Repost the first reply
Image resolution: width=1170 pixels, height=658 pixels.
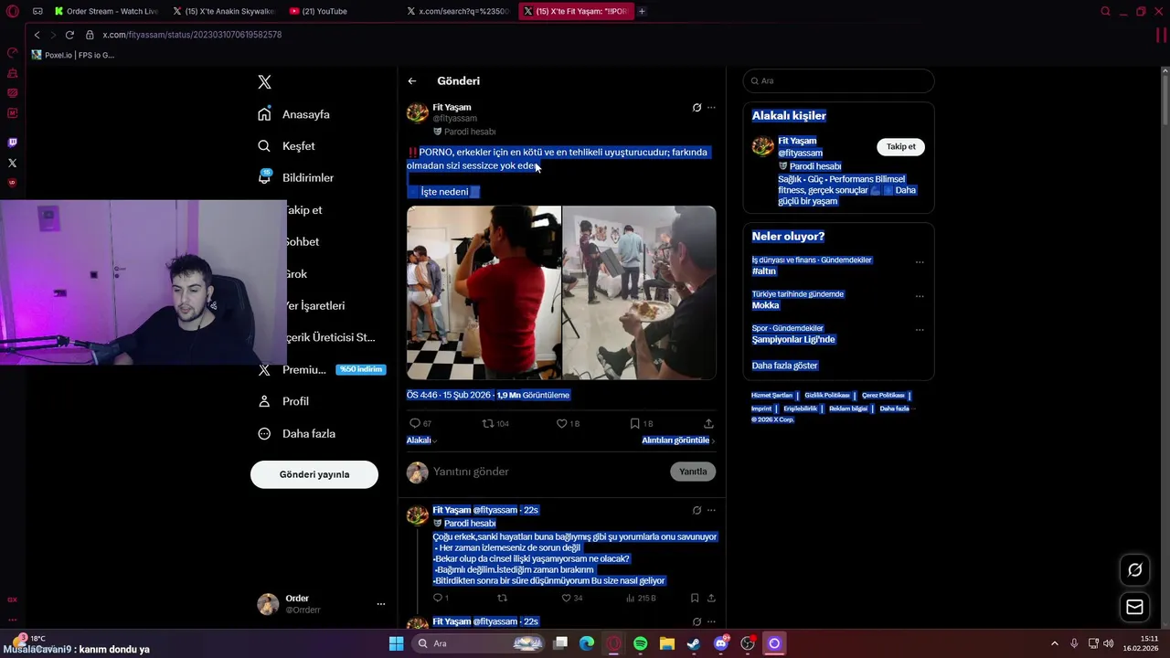(x=502, y=599)
